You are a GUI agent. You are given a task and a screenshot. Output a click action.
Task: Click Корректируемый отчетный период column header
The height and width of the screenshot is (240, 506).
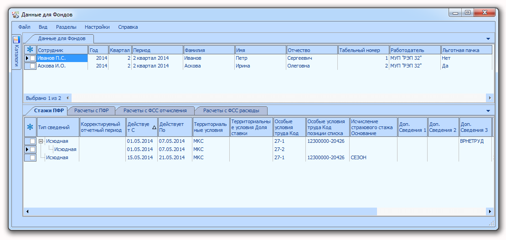pos(103,127)
